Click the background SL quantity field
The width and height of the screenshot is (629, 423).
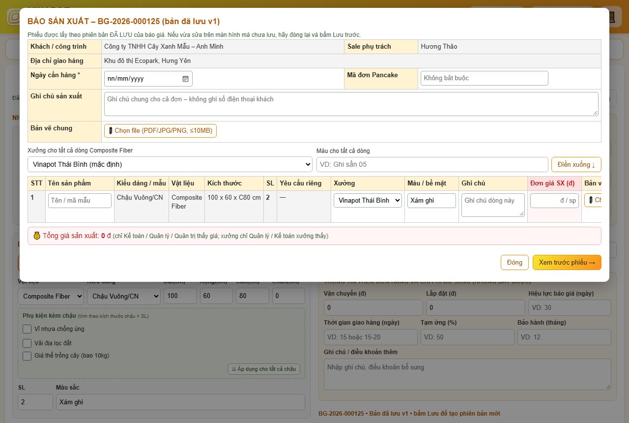coord(35,402)
